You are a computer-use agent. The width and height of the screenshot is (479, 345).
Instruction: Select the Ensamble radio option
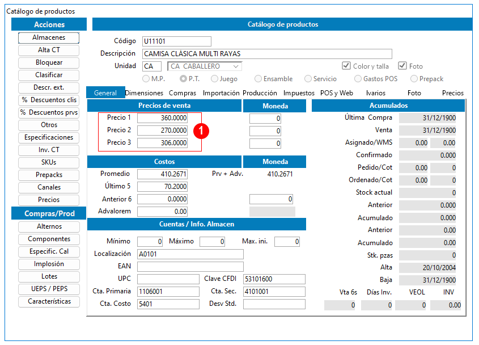tap(258, 79)
